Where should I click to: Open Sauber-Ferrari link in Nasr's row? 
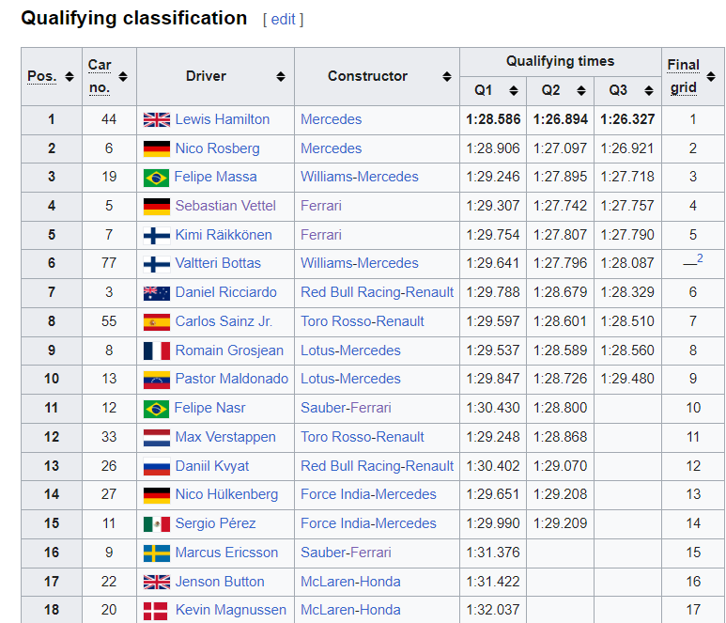(346, 408)
